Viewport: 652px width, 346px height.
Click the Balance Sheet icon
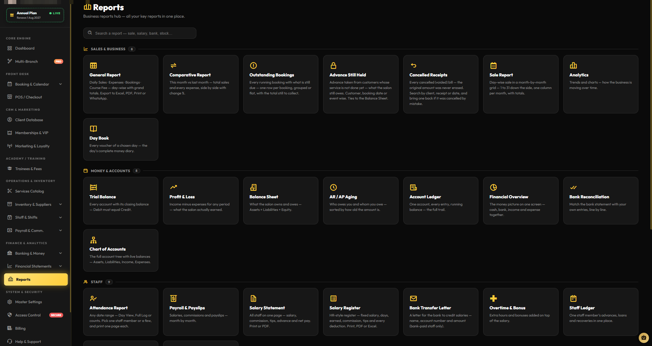coord(253,187)
